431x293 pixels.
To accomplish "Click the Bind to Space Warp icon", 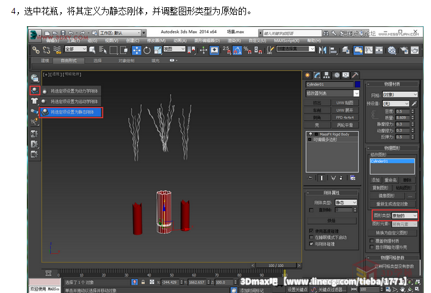I will 57,50.
